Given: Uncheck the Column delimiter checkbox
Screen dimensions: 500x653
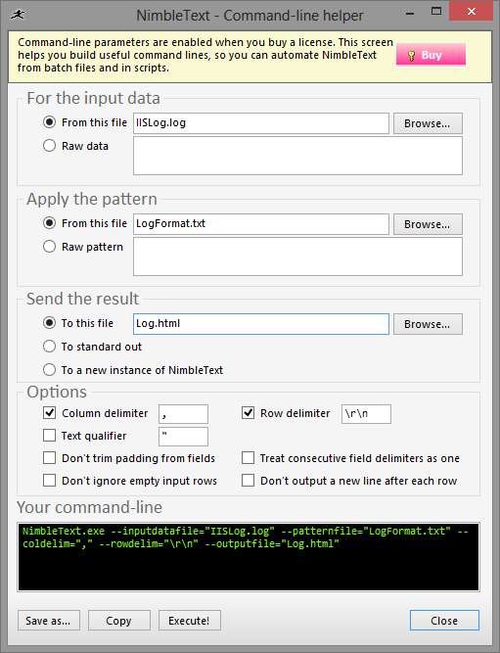Looking at the screenshot, I should point(49,413).
